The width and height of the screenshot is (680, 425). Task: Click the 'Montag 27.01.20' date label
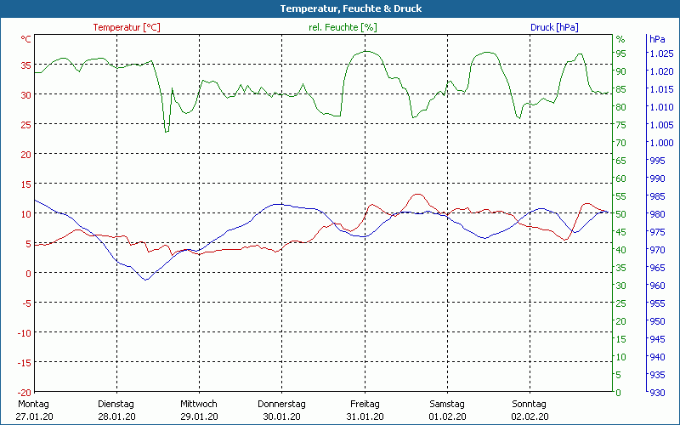tap(33, 410)
